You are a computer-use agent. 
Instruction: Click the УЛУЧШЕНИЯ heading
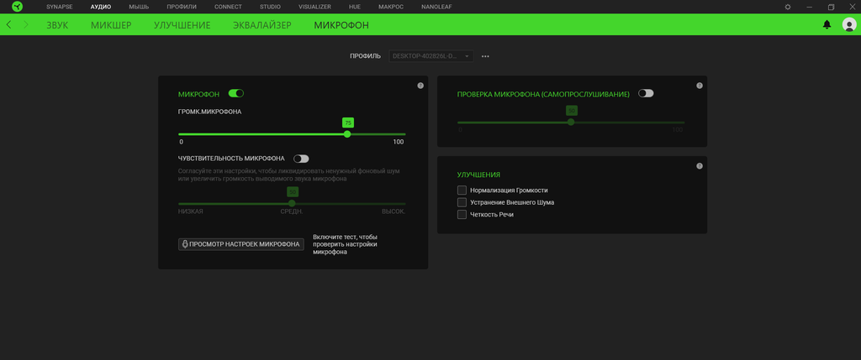click(478, 175)
